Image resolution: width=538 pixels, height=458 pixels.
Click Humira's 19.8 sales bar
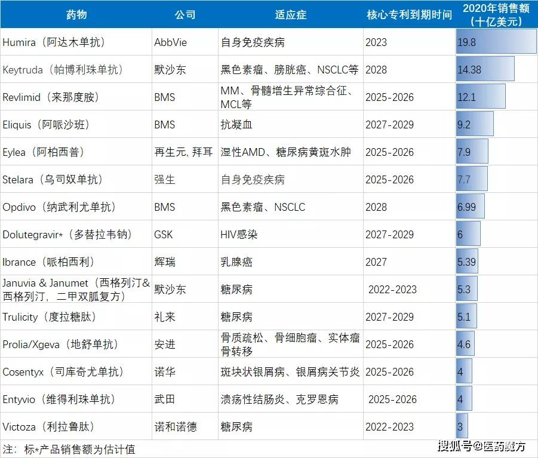(496, 41)
